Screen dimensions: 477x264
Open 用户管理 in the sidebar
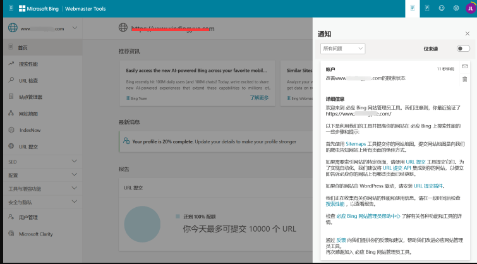42,217
